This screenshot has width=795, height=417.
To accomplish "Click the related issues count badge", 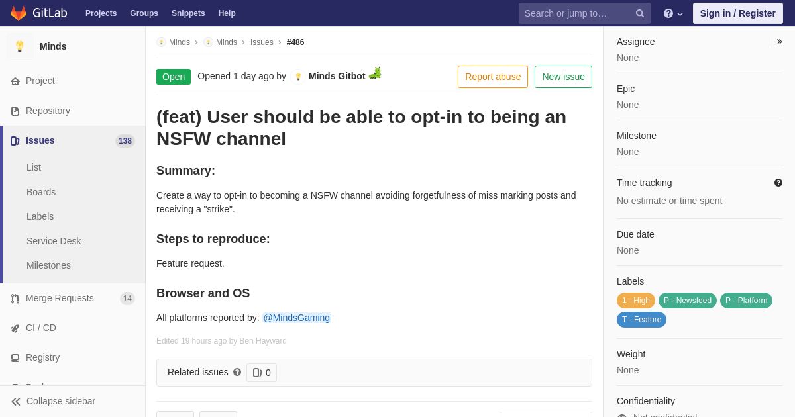I will [x=262, y=373].
